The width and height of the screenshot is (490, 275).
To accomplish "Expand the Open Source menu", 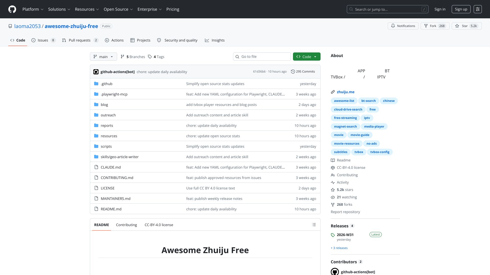I will [118, 9].
